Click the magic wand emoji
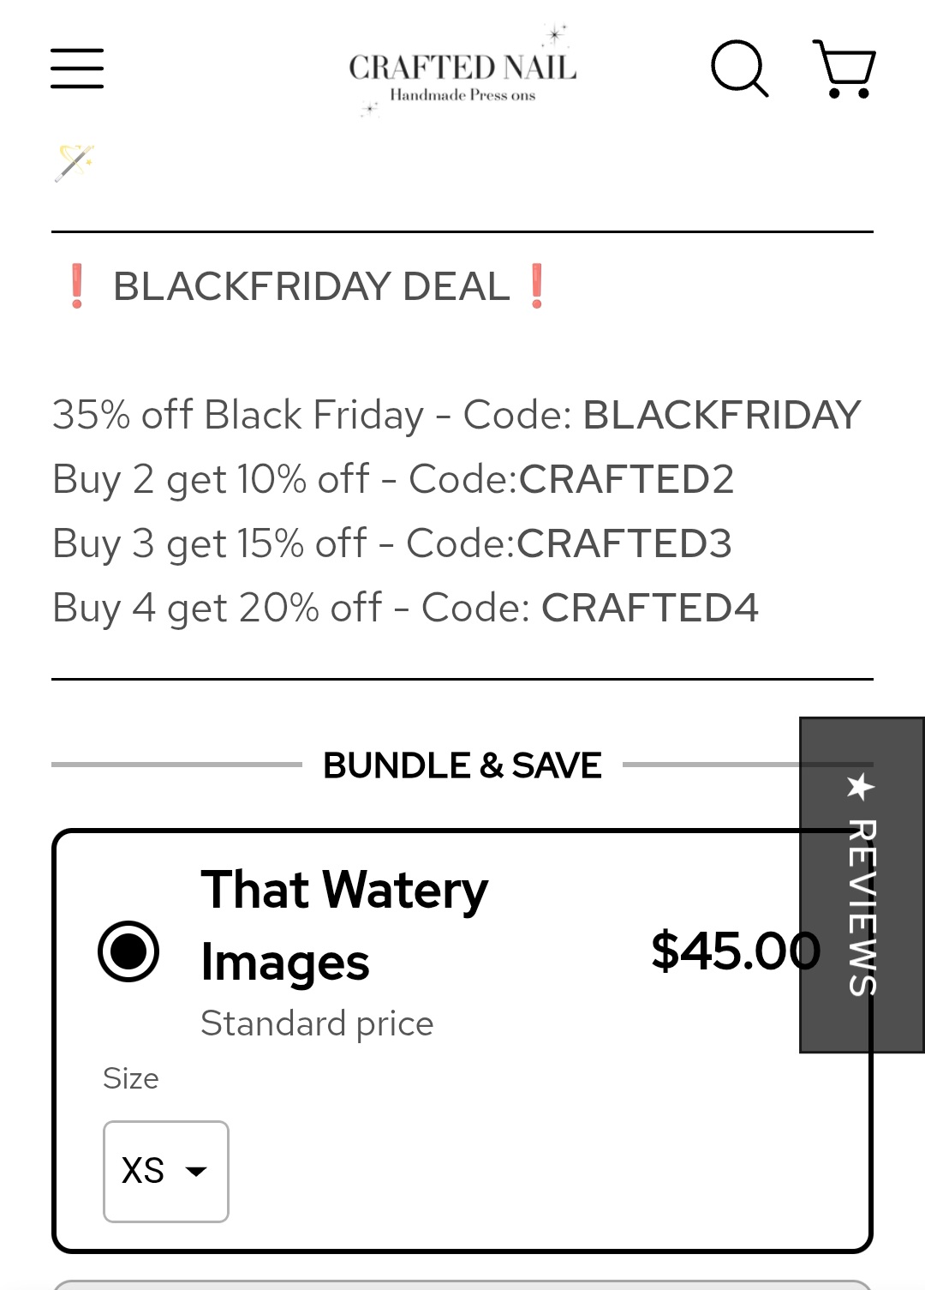Image resolution: width=925 pixels, height=1290 pixels. tap(75, 162)
